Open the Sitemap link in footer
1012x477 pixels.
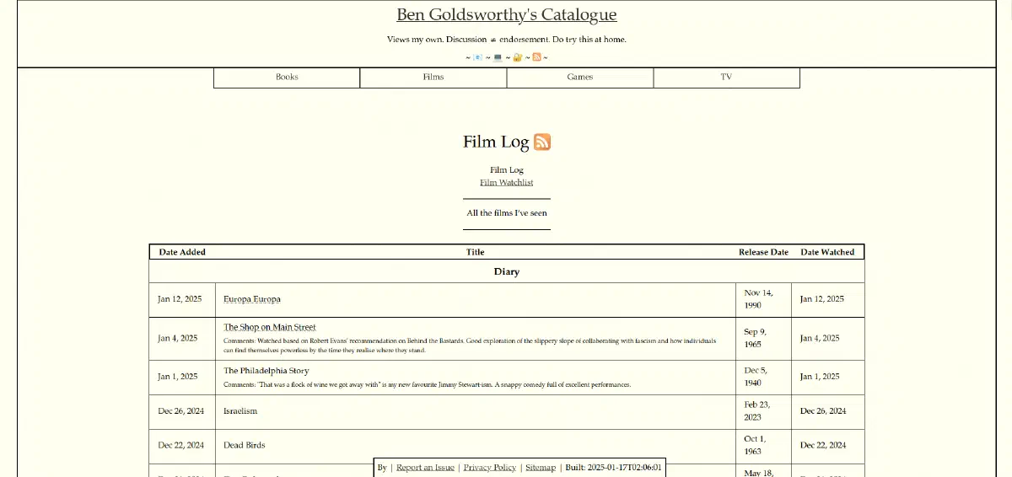[541, 468]
